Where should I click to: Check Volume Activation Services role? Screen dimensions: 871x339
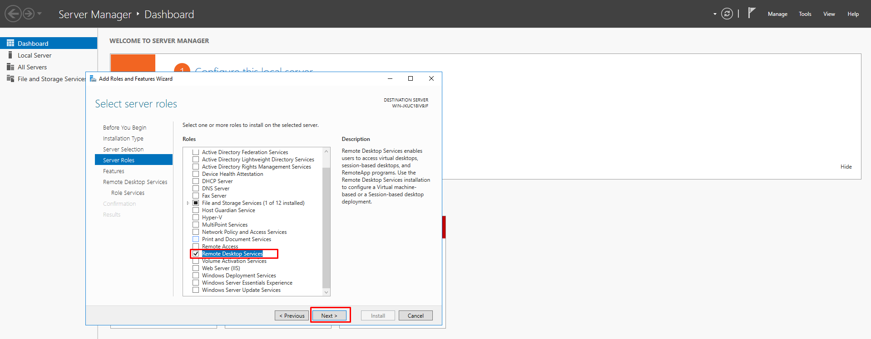coord(196,261)
